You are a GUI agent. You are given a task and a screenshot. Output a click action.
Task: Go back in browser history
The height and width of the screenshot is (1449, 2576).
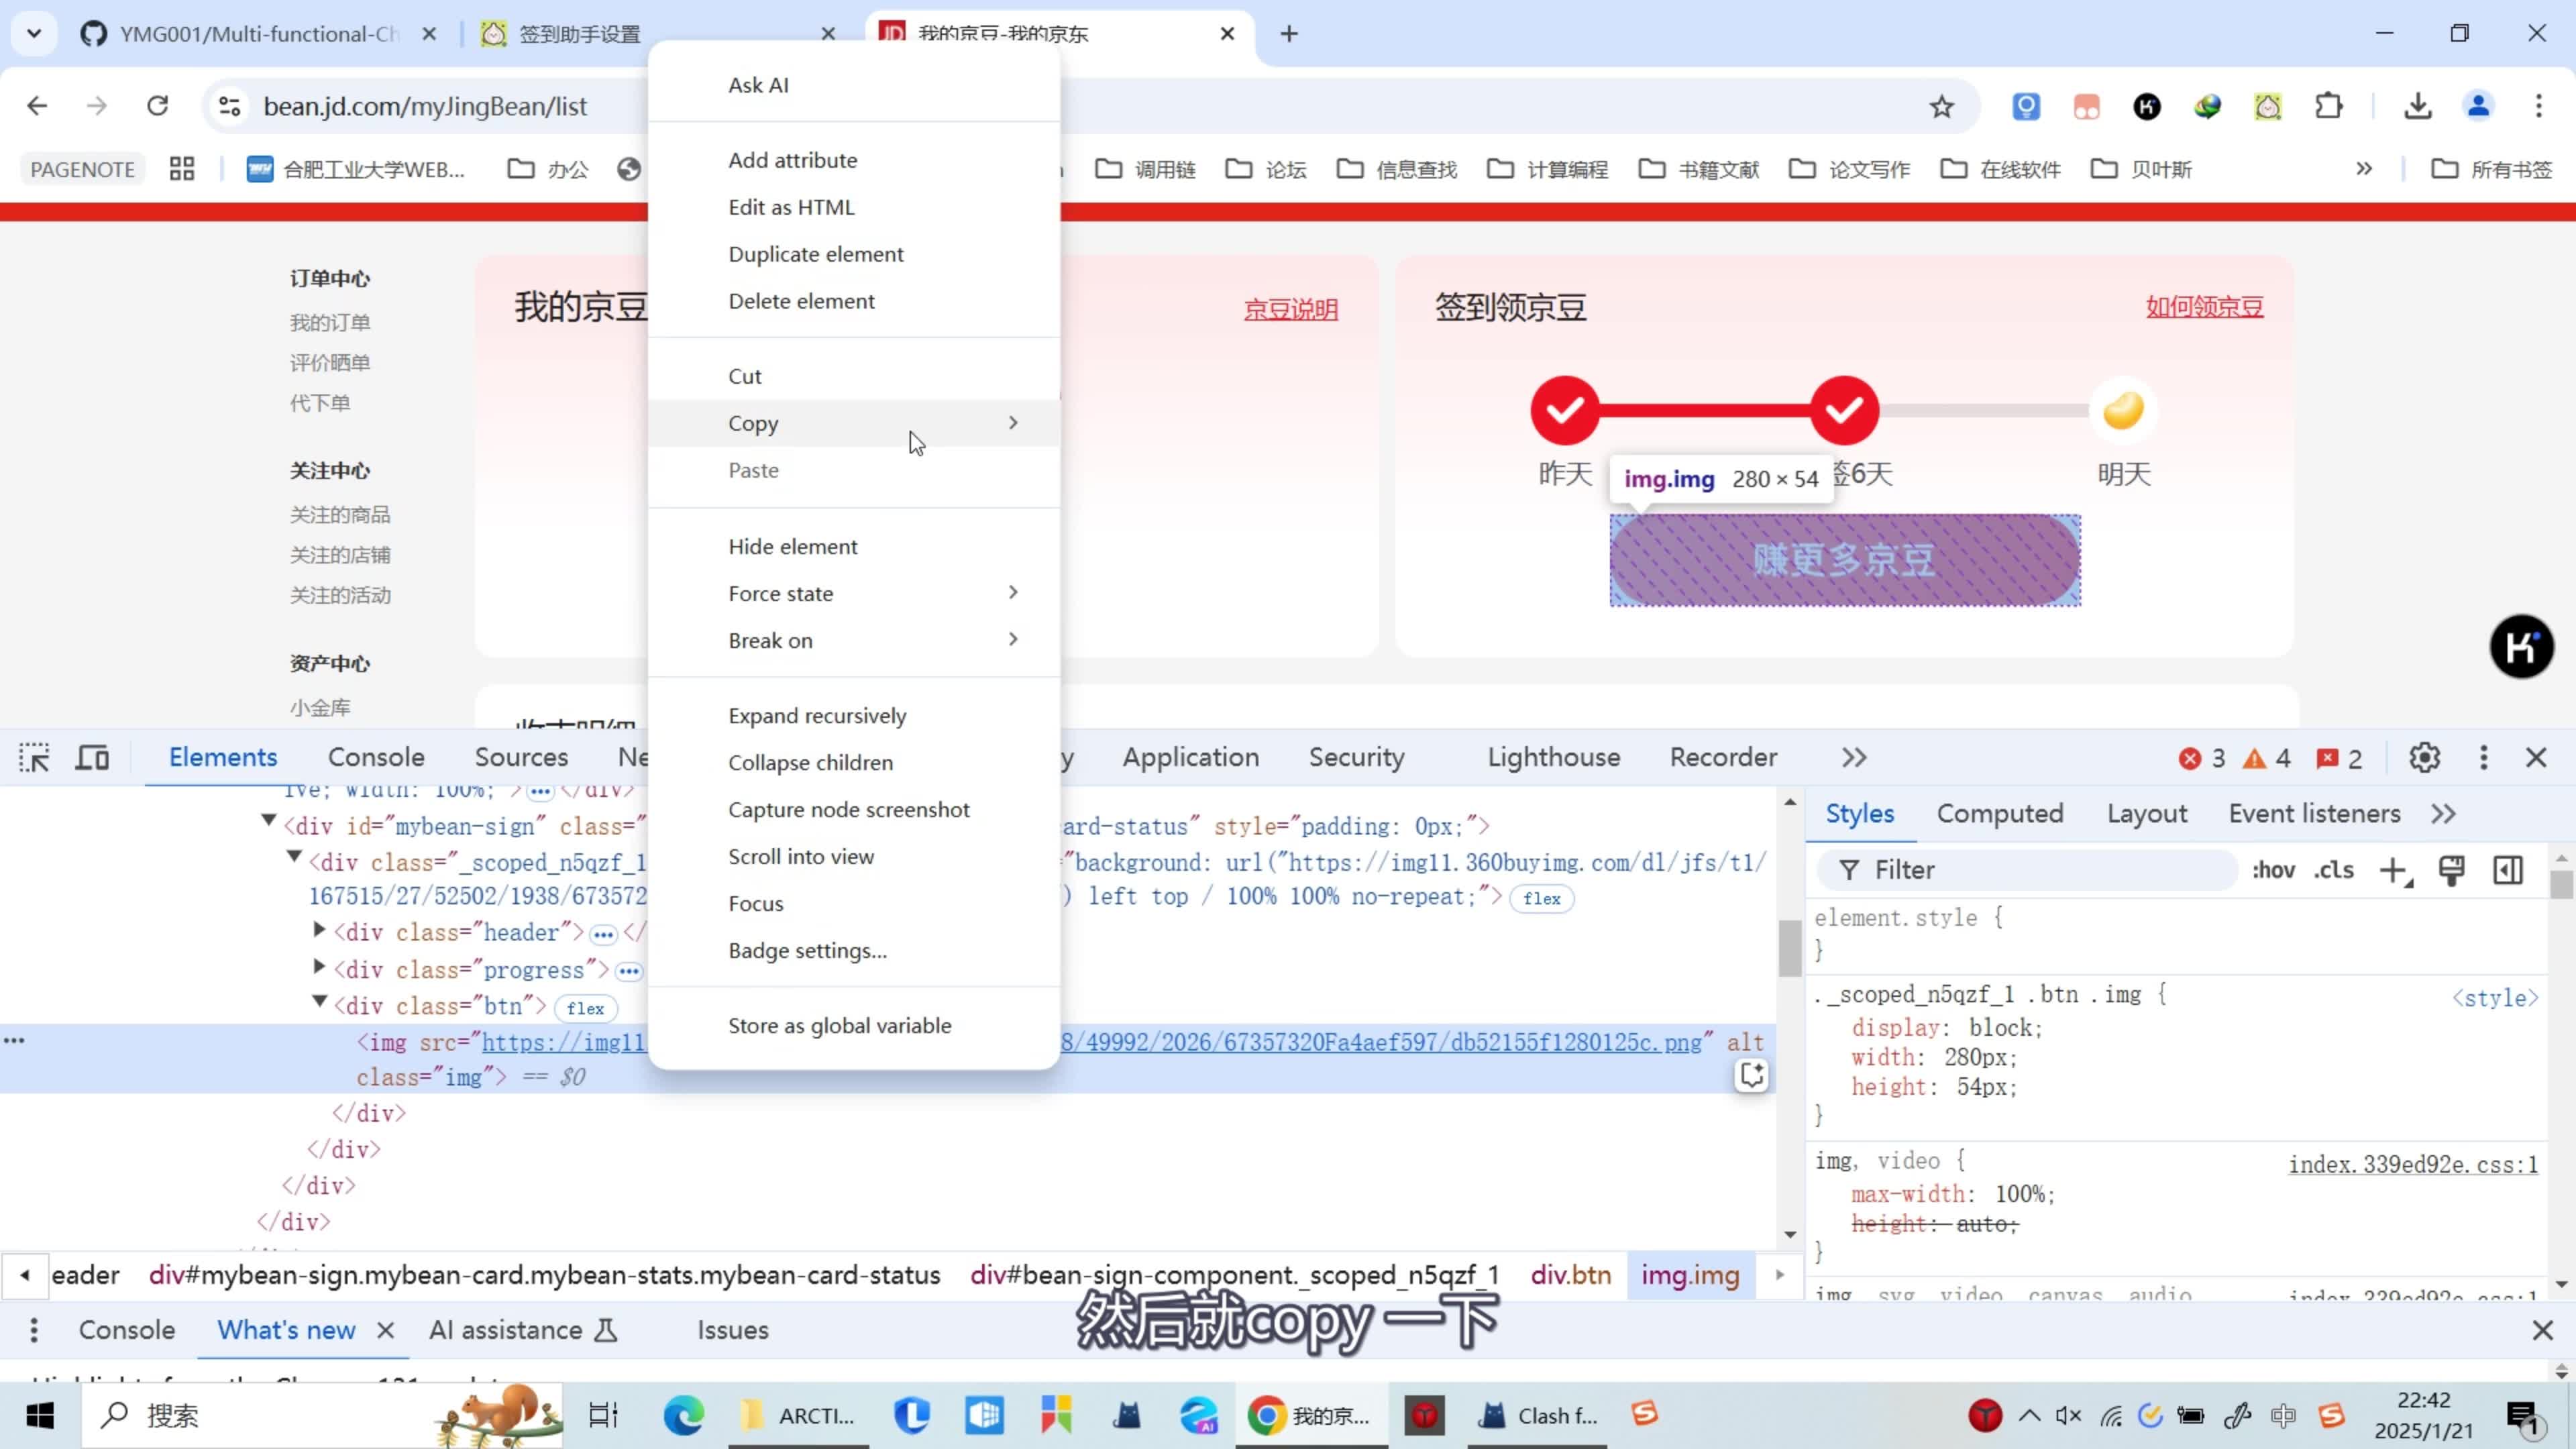point(37,106)
